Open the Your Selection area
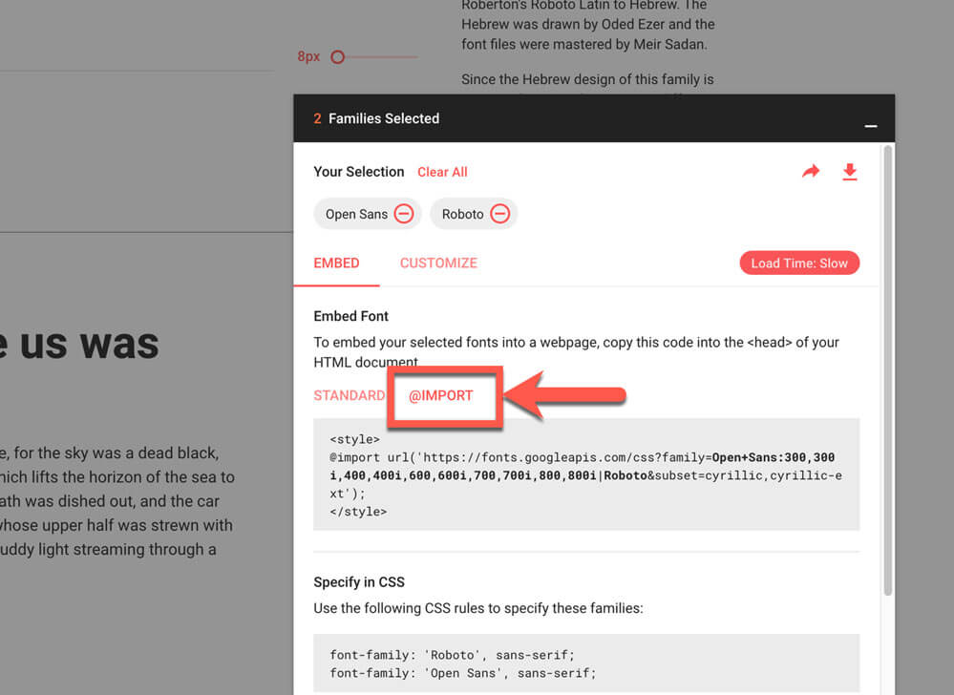Screen dimensions: 954x695 [358, 171]
